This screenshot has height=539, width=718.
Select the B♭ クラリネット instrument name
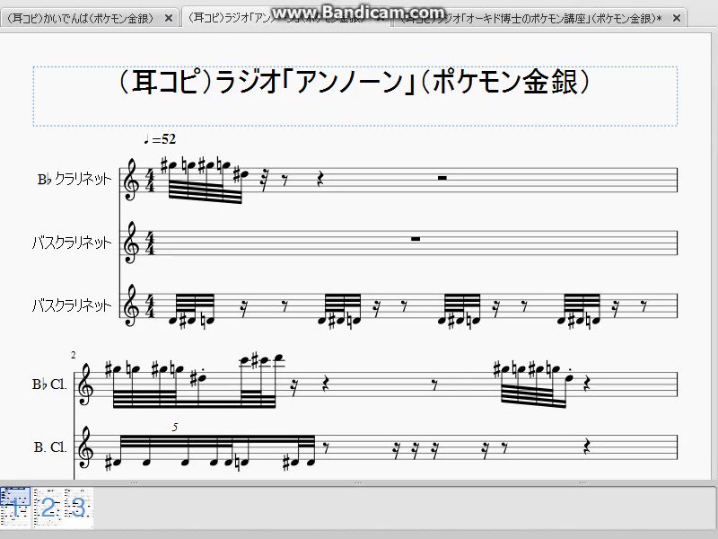point(74,179)
